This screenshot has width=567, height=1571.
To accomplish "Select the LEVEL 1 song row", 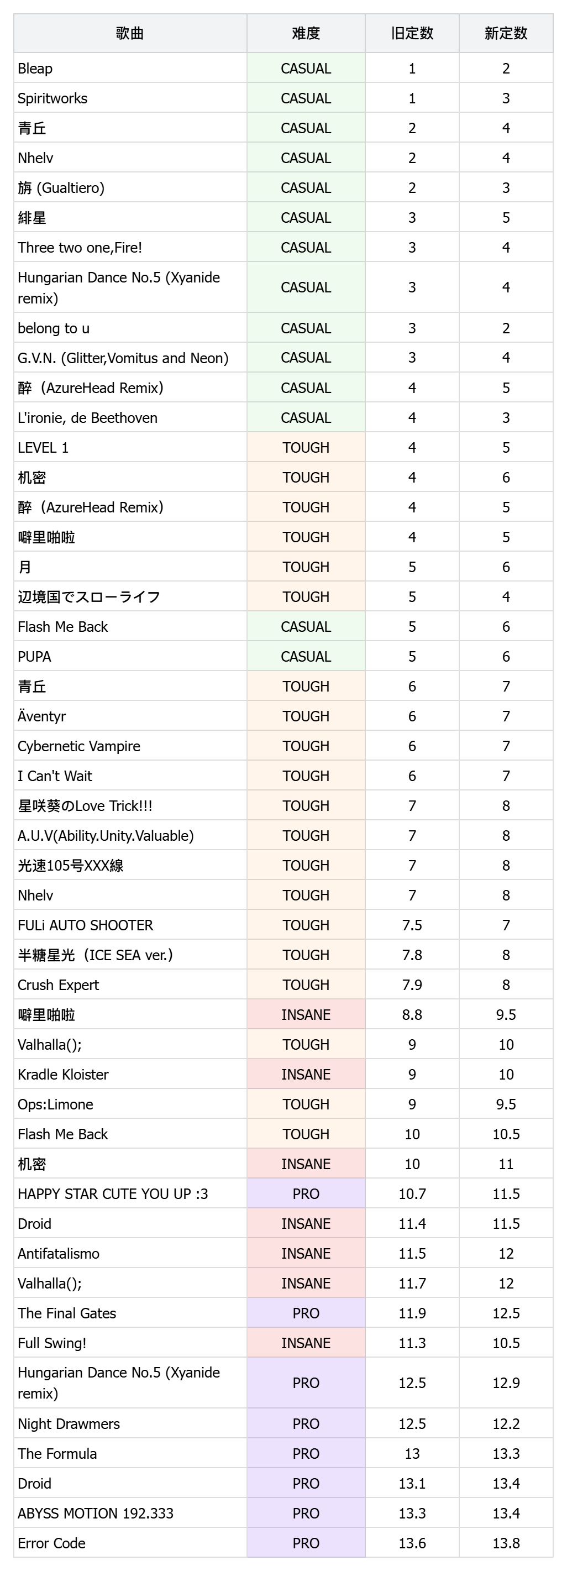I will click(283, 448).
